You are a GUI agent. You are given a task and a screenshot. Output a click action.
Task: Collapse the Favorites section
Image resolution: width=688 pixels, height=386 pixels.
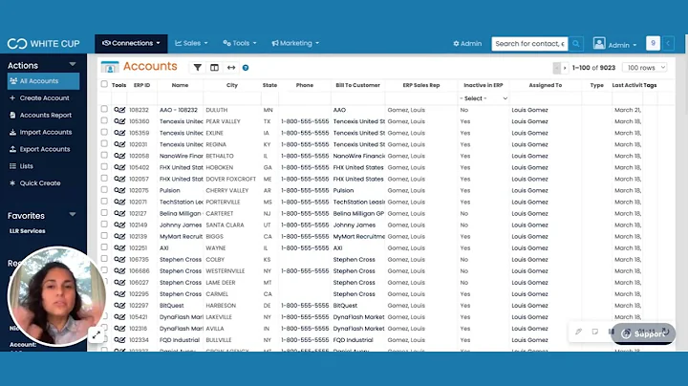pyautogui.click(x=73, y=214)
